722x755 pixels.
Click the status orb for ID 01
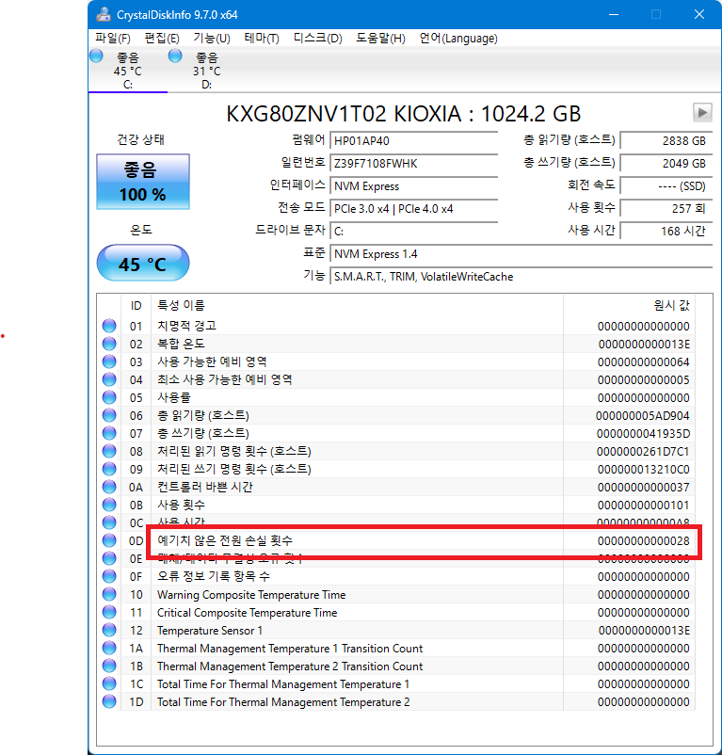click(109, 326)
